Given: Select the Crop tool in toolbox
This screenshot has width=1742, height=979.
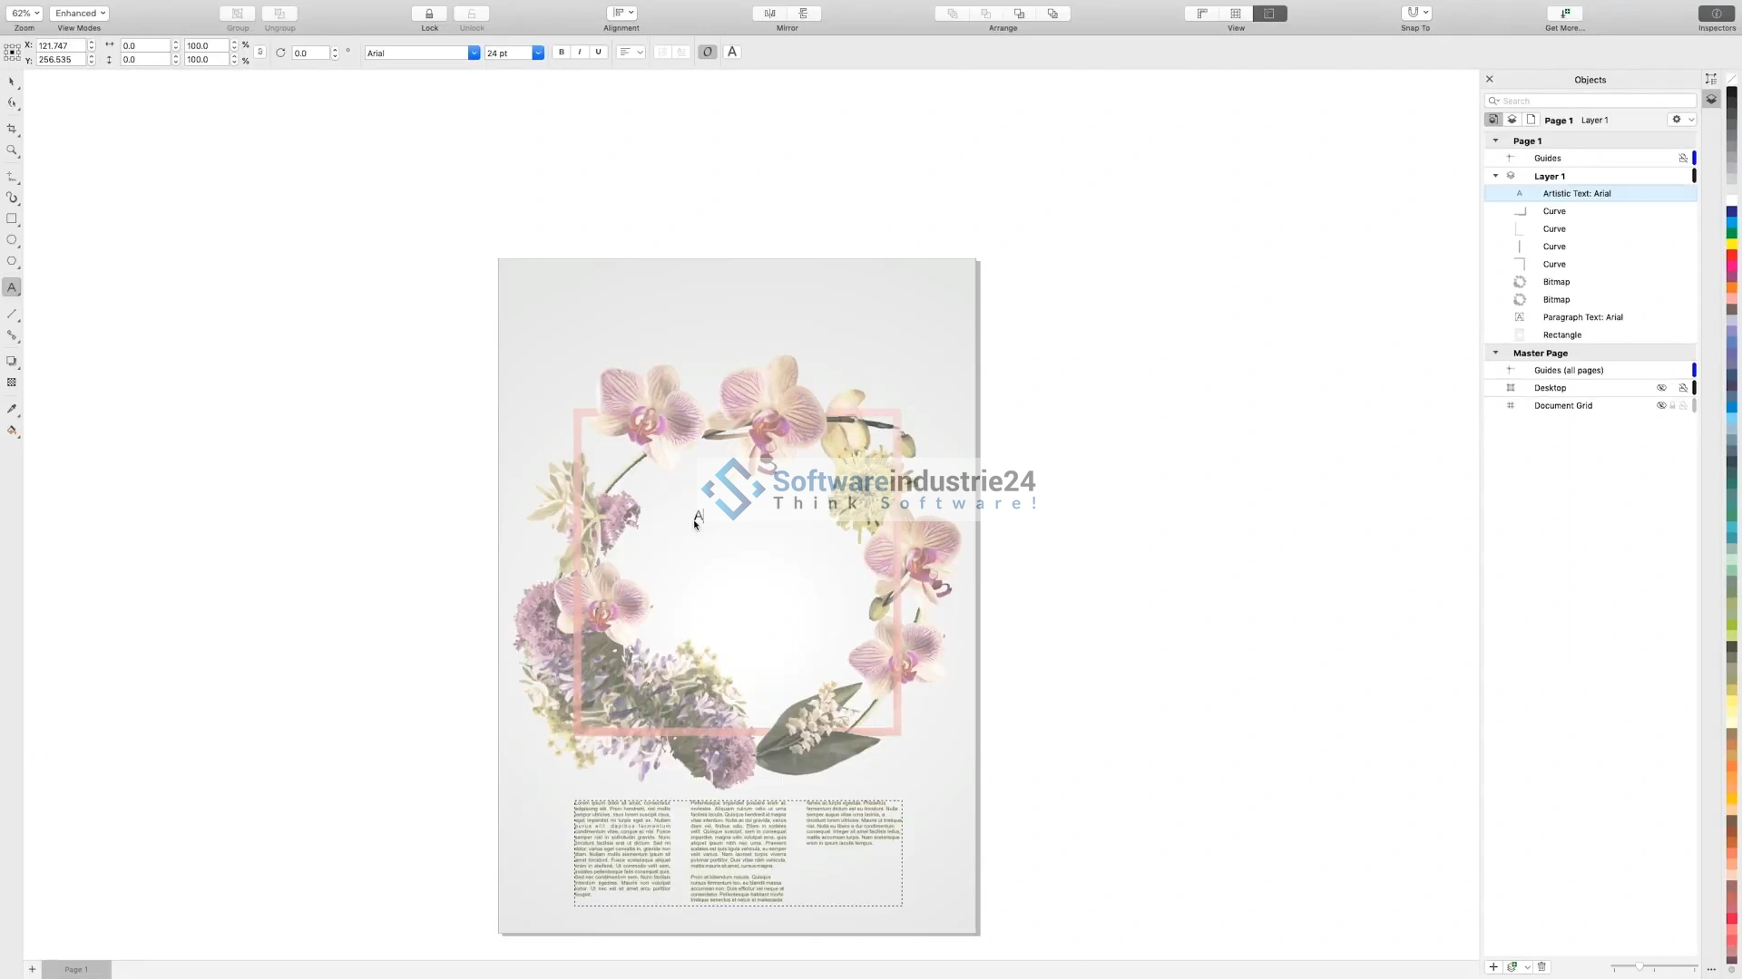Looking at the screenshot, I should (12, 129).
